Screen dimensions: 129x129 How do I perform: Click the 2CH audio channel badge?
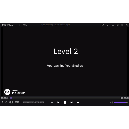point(42,102)
